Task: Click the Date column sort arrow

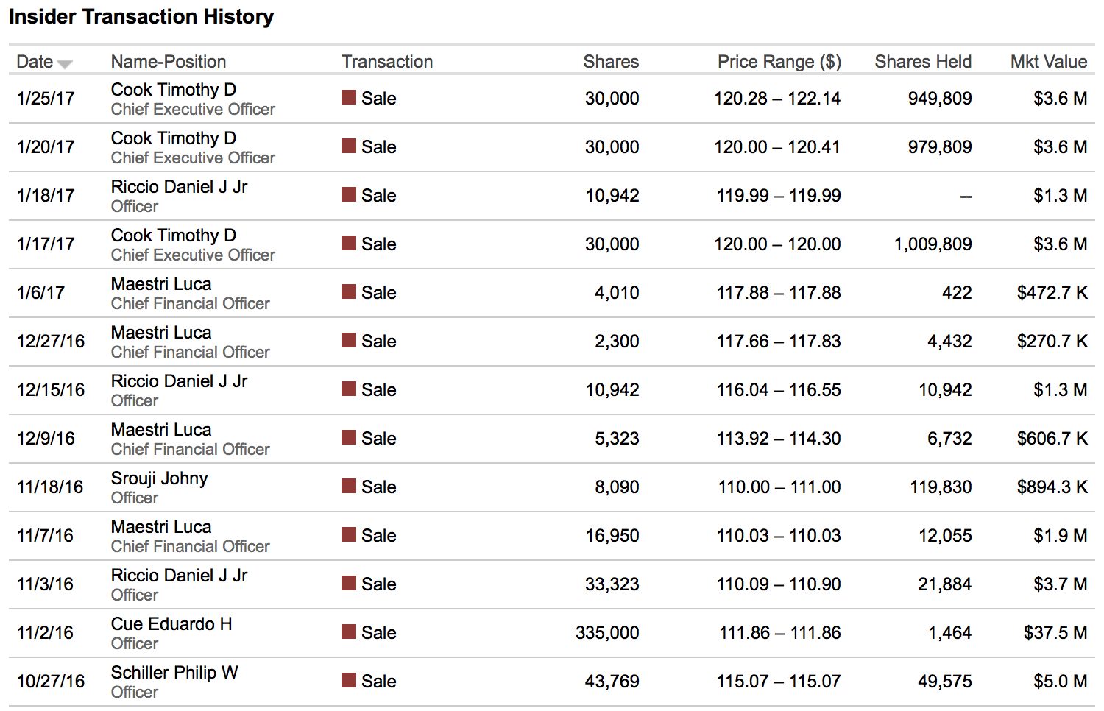Action: click(x=65, y=64)
